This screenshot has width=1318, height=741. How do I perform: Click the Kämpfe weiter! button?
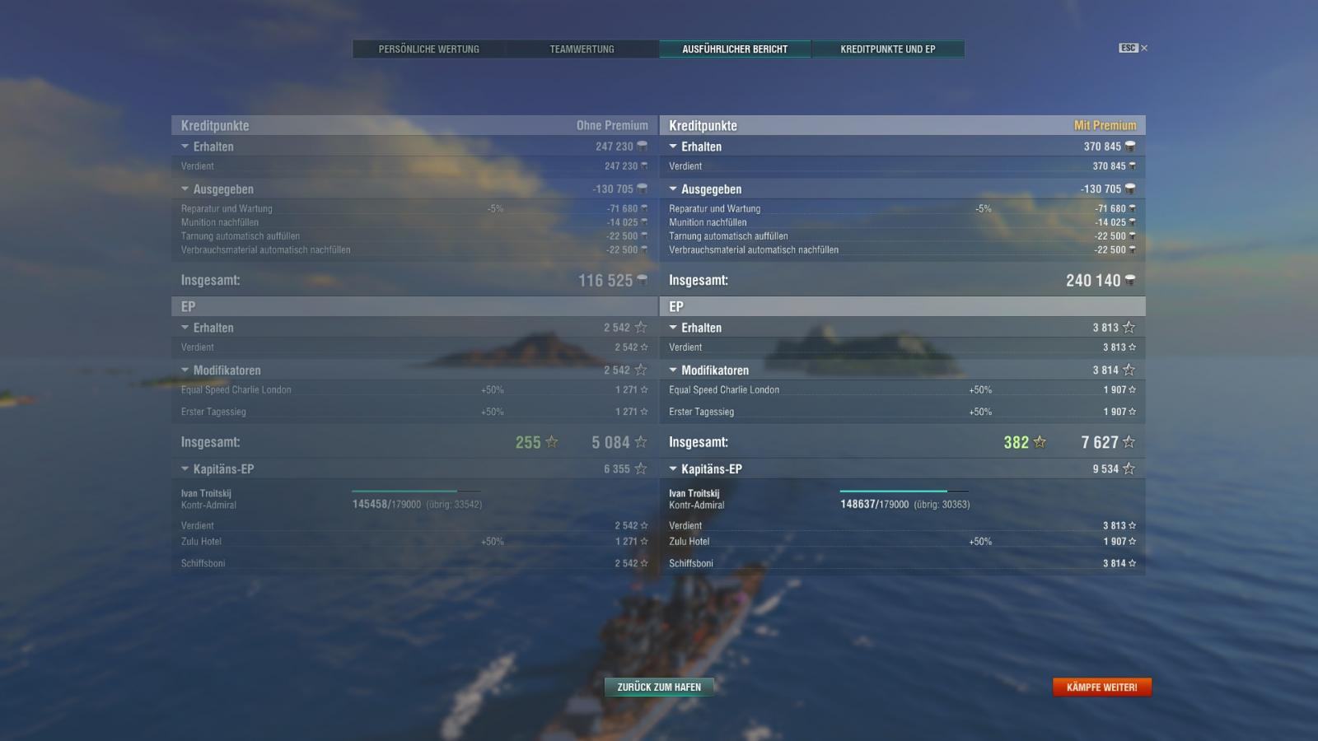(1101, 687)
